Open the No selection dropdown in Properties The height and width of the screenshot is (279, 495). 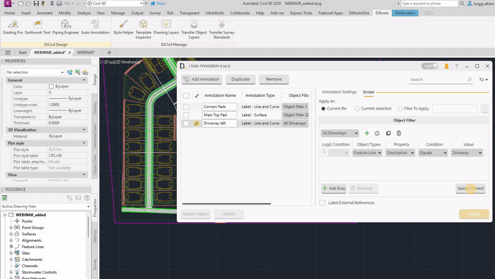(x=35, y=72)
